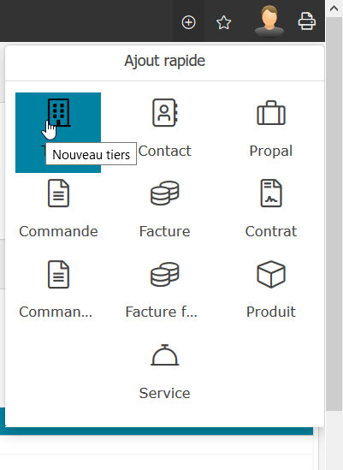
Task: Click the printer icon in top bar
Action: [x=307, y=21]
